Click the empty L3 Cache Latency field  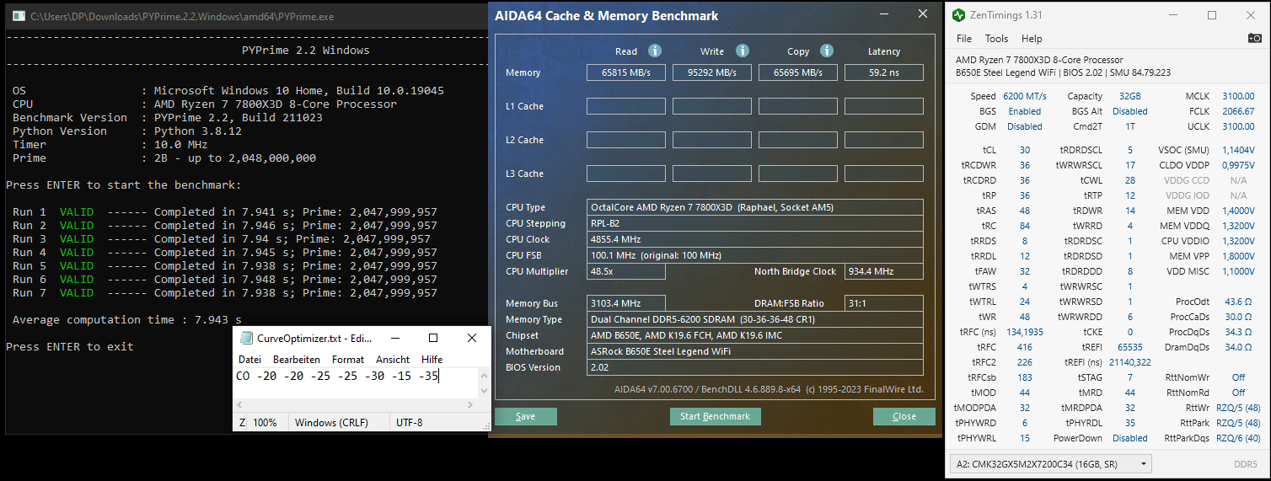click(x=884, y=174)
